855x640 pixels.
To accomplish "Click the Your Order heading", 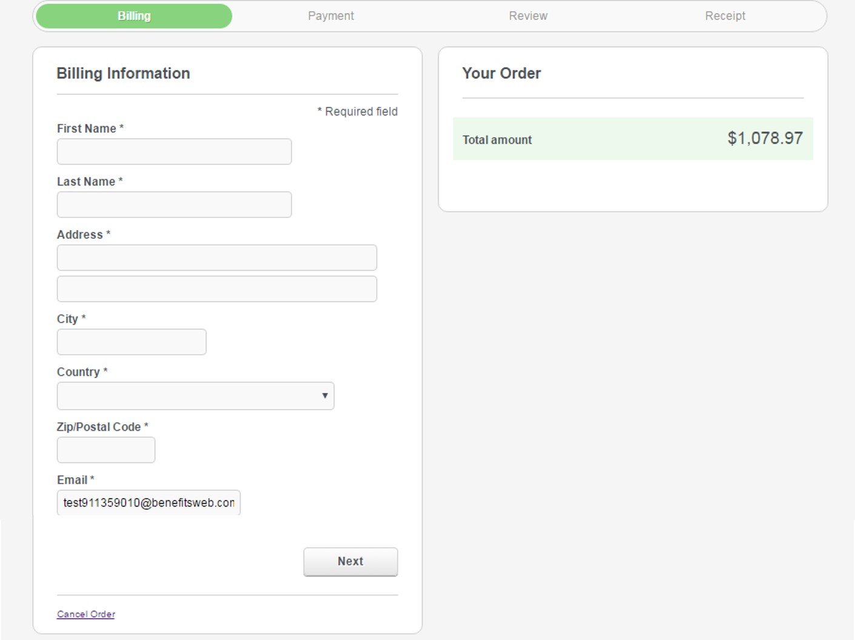I will [501, 73].
